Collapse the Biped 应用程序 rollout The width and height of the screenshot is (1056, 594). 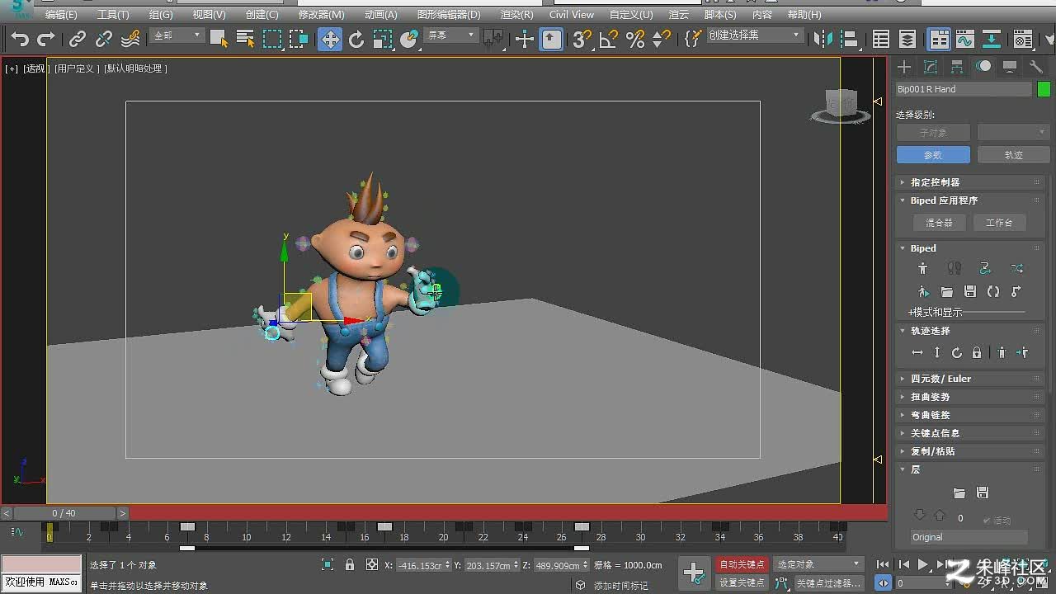[x=970, y=200]
